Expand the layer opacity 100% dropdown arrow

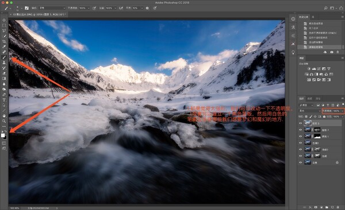tap(342, 111)
